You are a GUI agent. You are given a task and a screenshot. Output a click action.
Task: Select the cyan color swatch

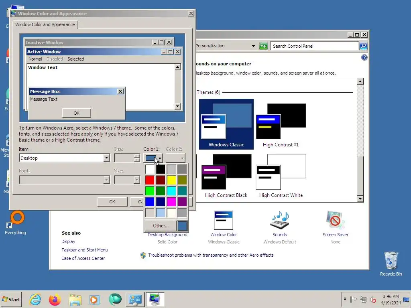click(x=171, y=191)
